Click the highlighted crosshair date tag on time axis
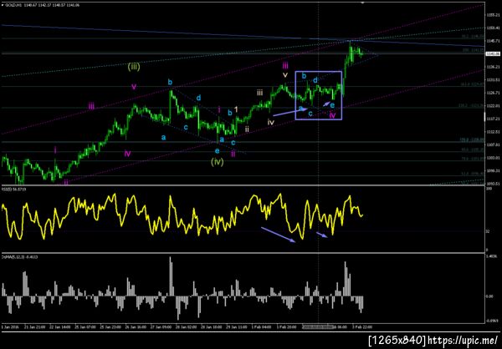Viewport: 502px width, 349px height. click(318, 327)
